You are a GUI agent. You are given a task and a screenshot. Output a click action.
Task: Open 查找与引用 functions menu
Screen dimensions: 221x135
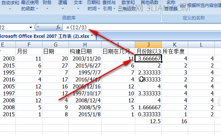click(x=109, y=6)
